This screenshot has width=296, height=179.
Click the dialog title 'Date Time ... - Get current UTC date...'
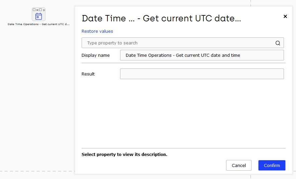point(161,18)
